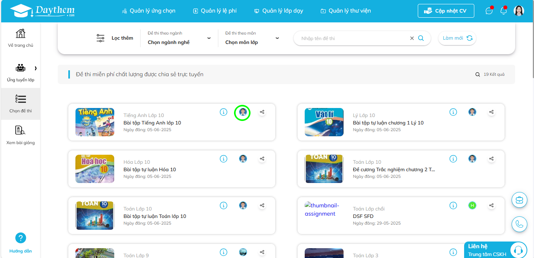Screen dimensions: 534x258
Task: Show info for Bài tập tự luận Hóa 10
Action: [x=223, y=159]
